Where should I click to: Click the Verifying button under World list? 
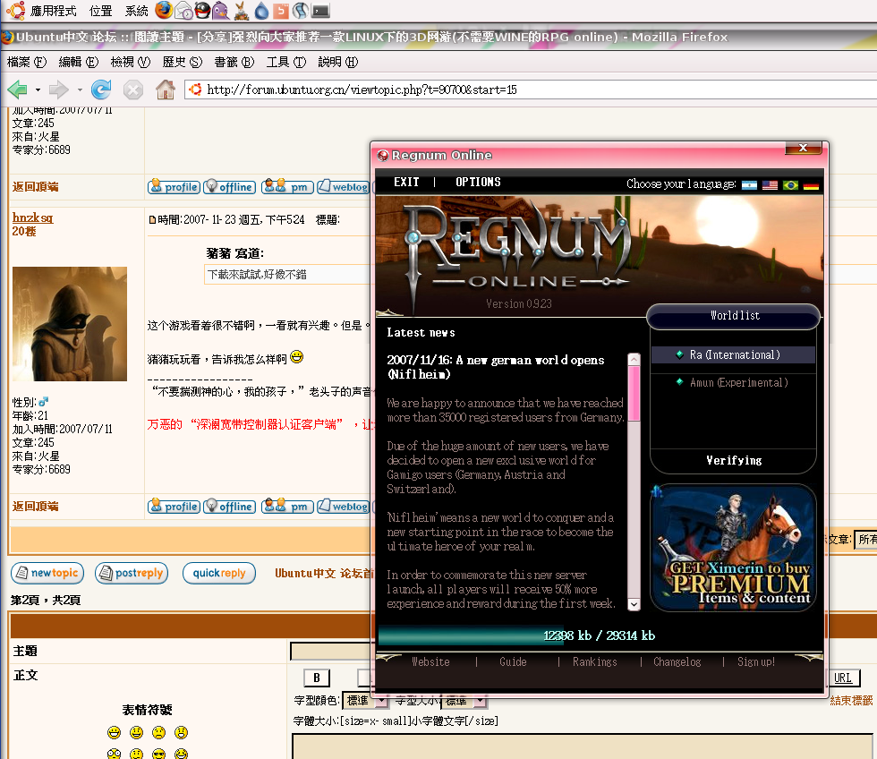(x=734, y=460)
